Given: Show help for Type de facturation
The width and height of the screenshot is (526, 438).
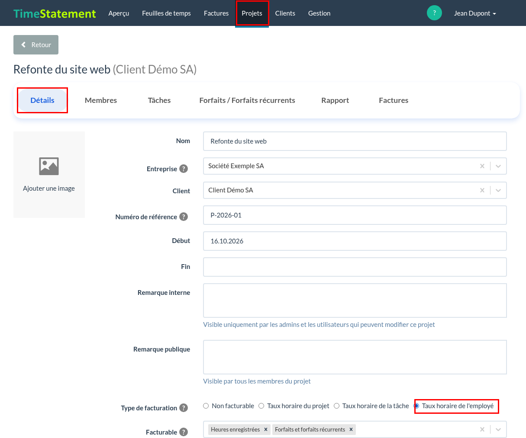Looking at the screenshot, I should 184,408.
